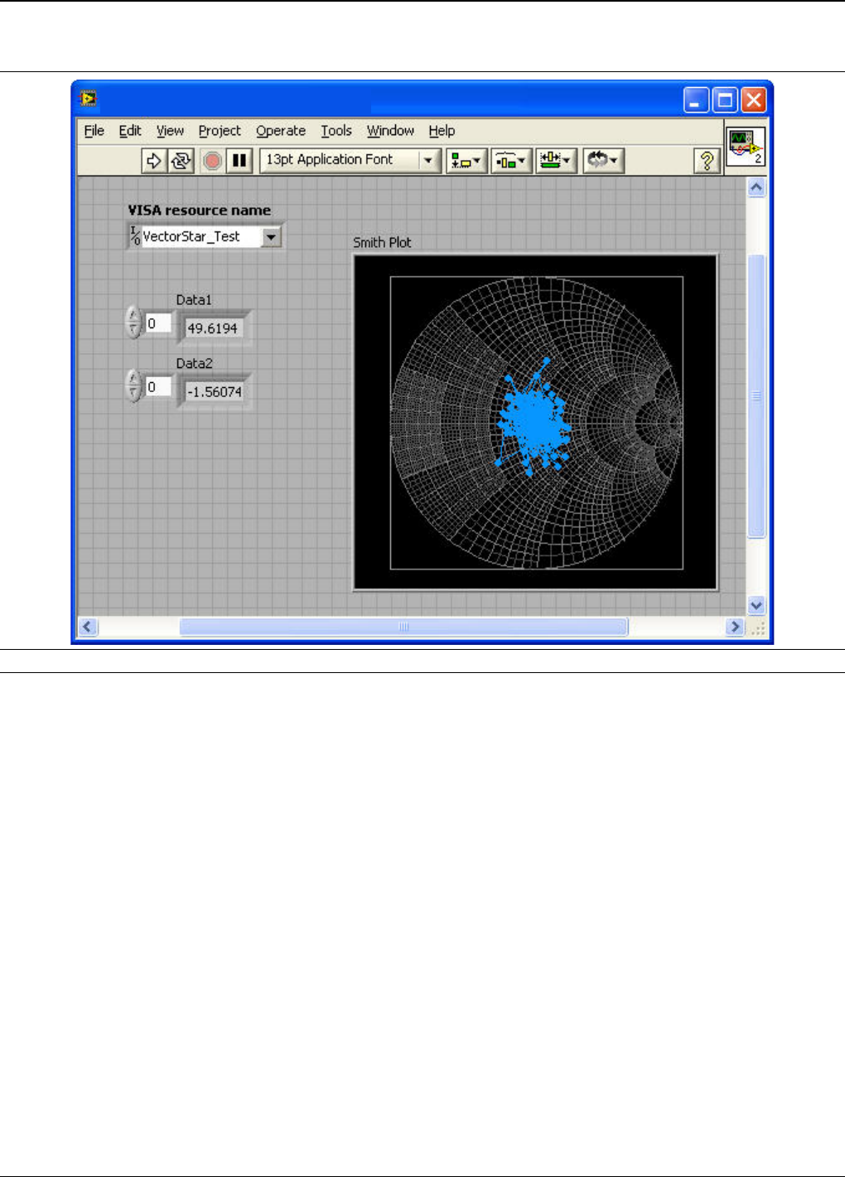Open the Project menu
The image size is (845, 1177).
click(x=220, y=131)
